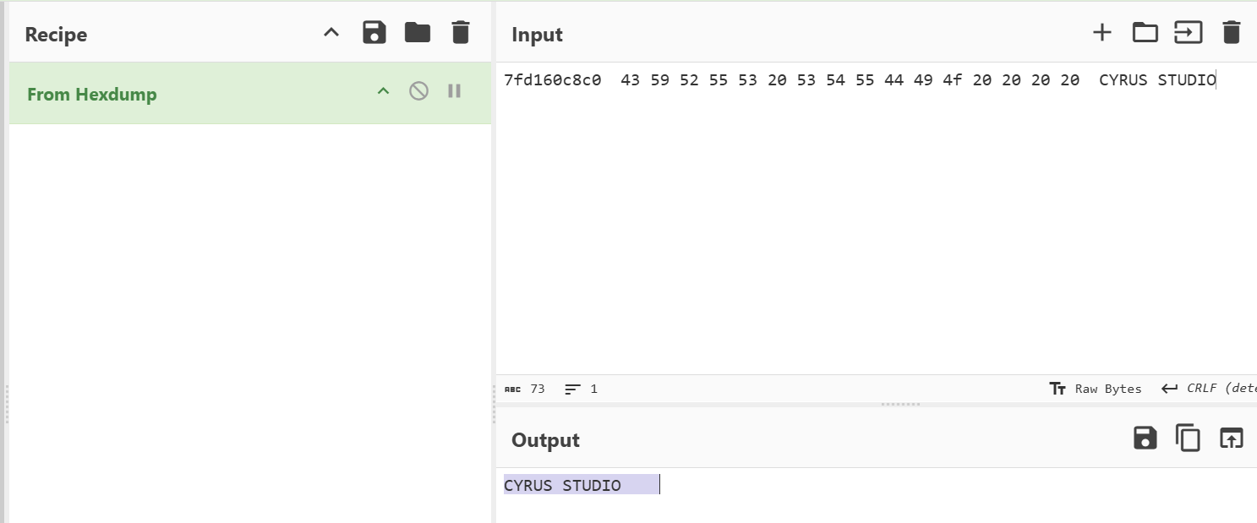Open folder as input
This screenshot has height=523, width=1257.
coord(1145,33)
